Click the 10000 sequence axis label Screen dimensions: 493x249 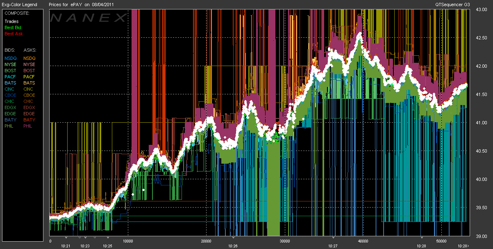pyautogui.click(x=128, y=241)
